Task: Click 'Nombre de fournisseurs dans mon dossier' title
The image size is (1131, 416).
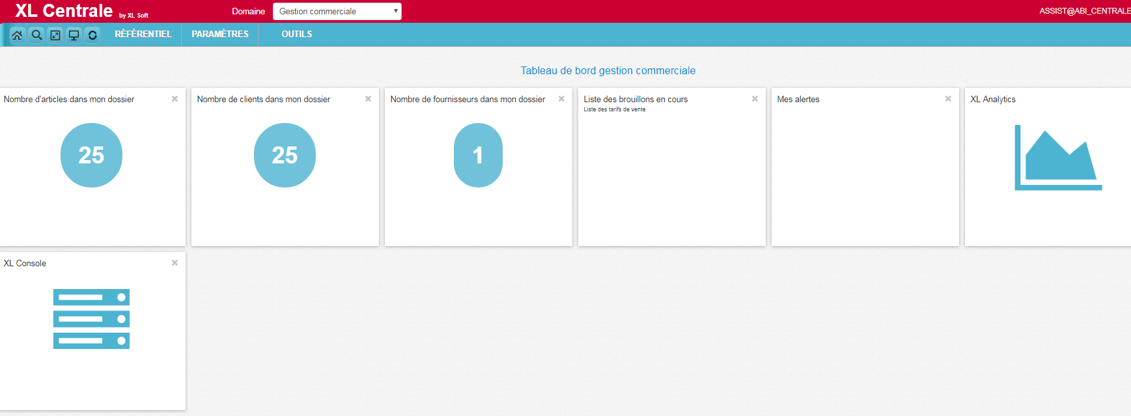Action: click(468, 100)
